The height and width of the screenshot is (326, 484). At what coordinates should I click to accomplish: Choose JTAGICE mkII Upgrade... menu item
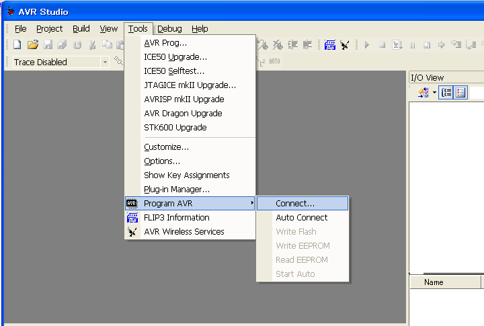click(190, 85)
